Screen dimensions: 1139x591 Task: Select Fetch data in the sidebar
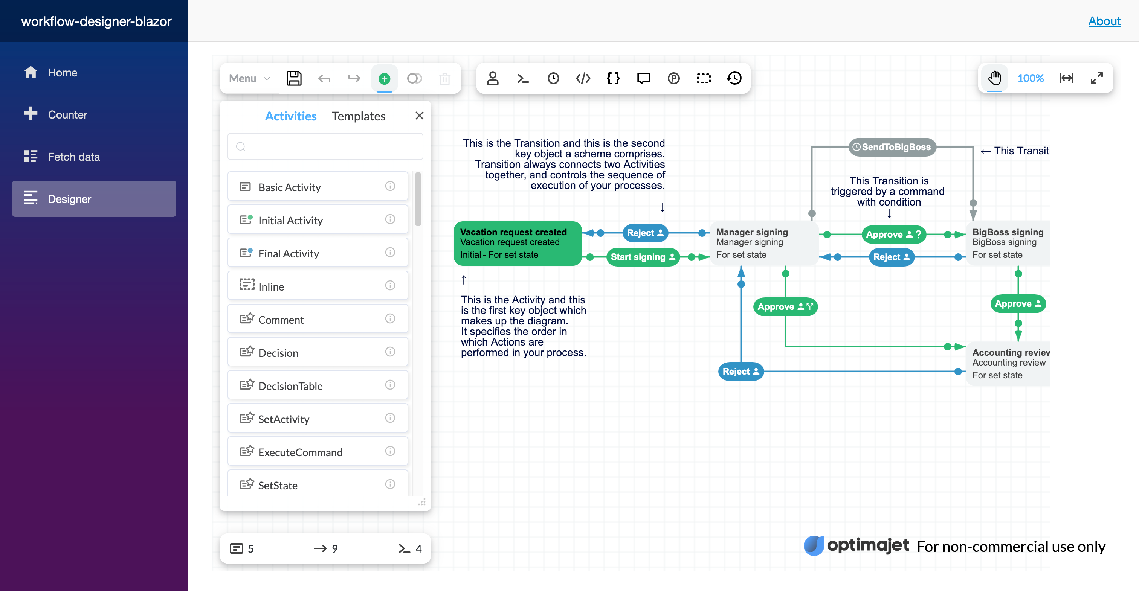pyautogui.click(x=74, y=157)
